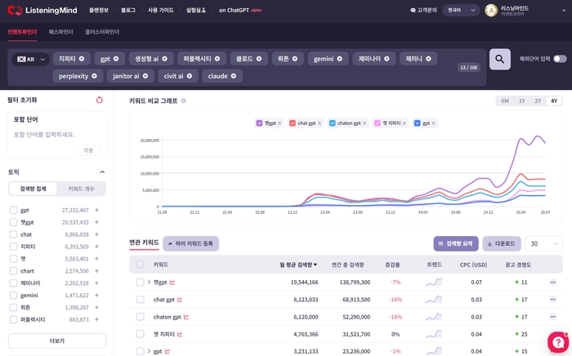Check the 지피티 topic checkbox
Image resolution: width=572 pixels, height=356 pixels.
(14, 247)
